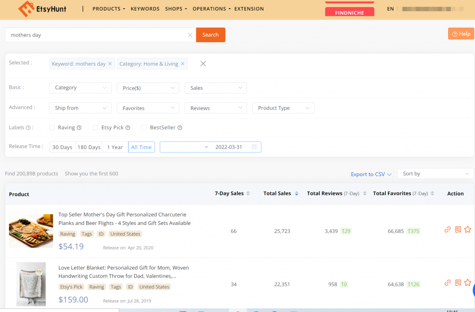Open the Sort by dropdown
The height and width of the screenshot is (312, 475).
[436, 174]
